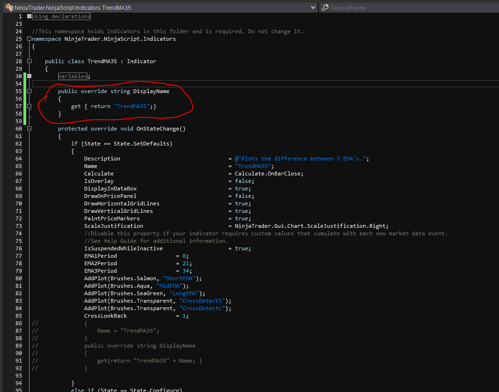Click the EMA1Period value 8

[184, 256]
